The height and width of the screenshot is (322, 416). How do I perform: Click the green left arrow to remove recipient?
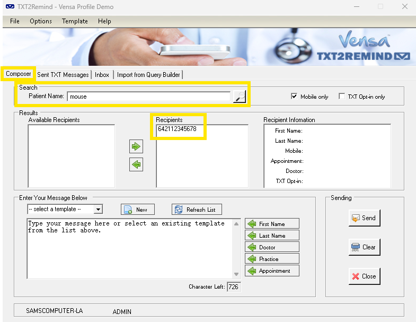coord(136,164)
